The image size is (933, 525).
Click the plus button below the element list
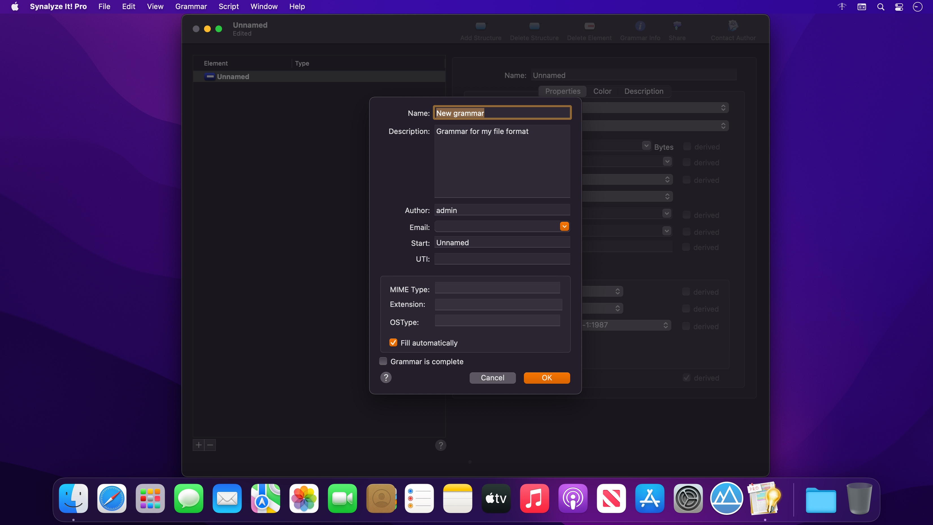(x=198, y=445)
